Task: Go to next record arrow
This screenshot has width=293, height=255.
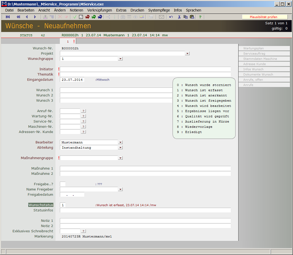Action: (x=35, y=17)
